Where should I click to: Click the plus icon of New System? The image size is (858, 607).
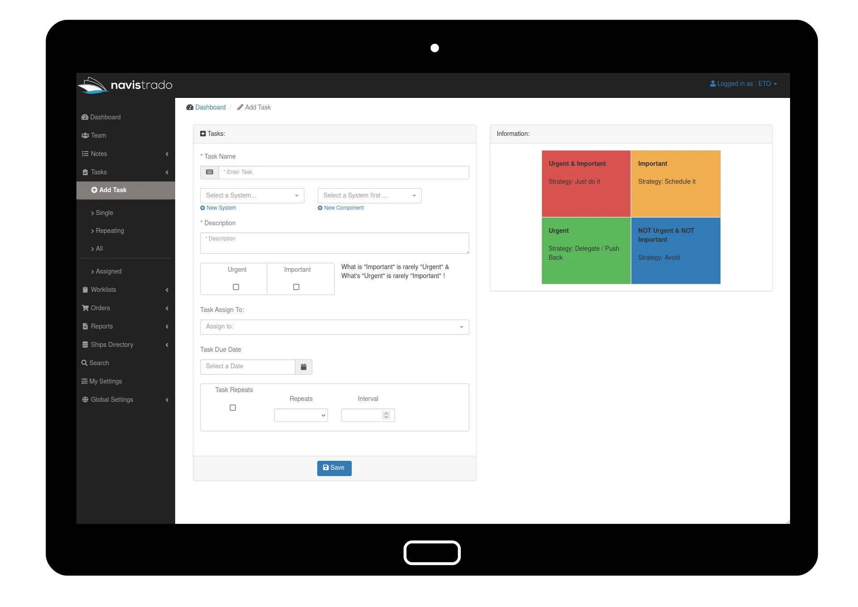(202, 208)
